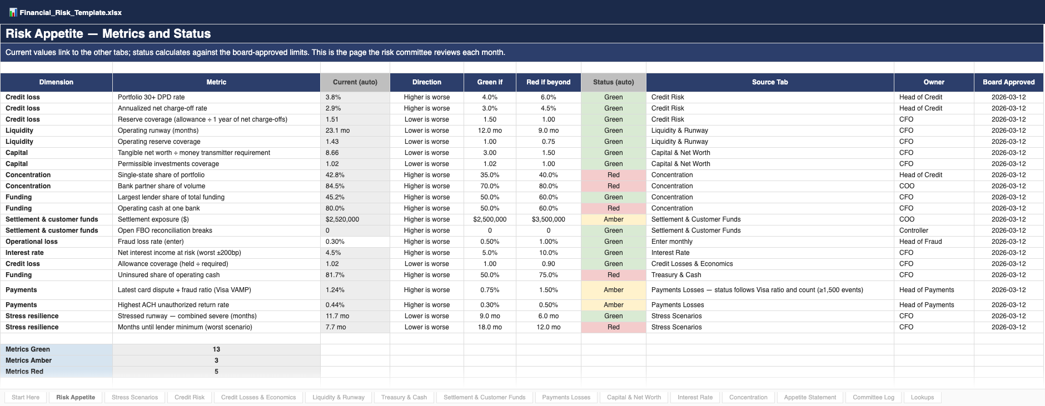Go to the Liquidity & Runway tab
The image size is (1045, 406).
point(339,397)
